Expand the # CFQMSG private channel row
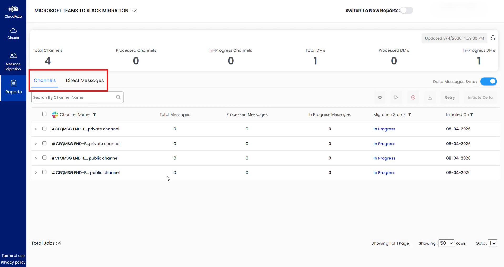 [x=36, y=144]
